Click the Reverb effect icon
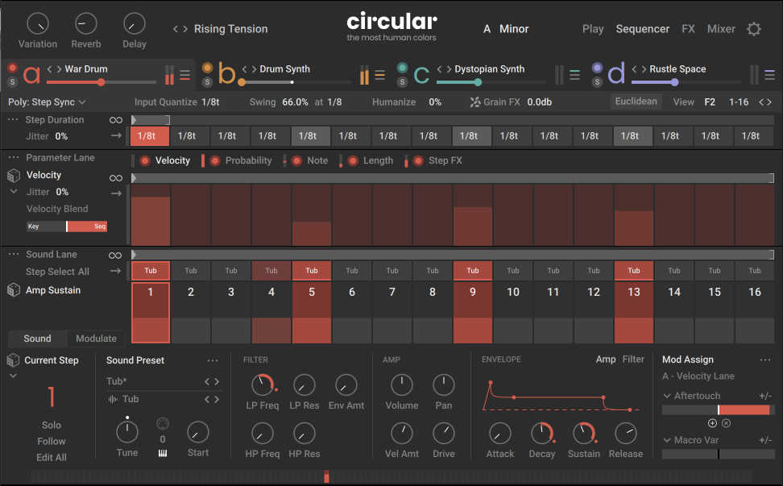Image resolution: width=783 pixels, height=486 pixels. coord(85,23)
